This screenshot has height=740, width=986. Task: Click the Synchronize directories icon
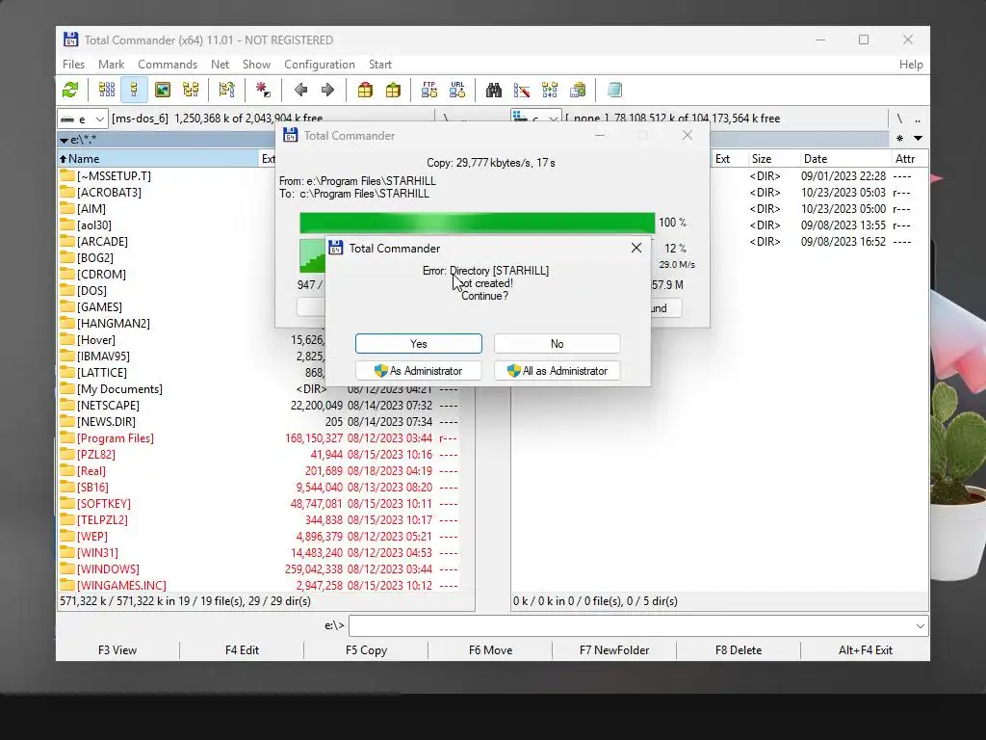(550, 90)
